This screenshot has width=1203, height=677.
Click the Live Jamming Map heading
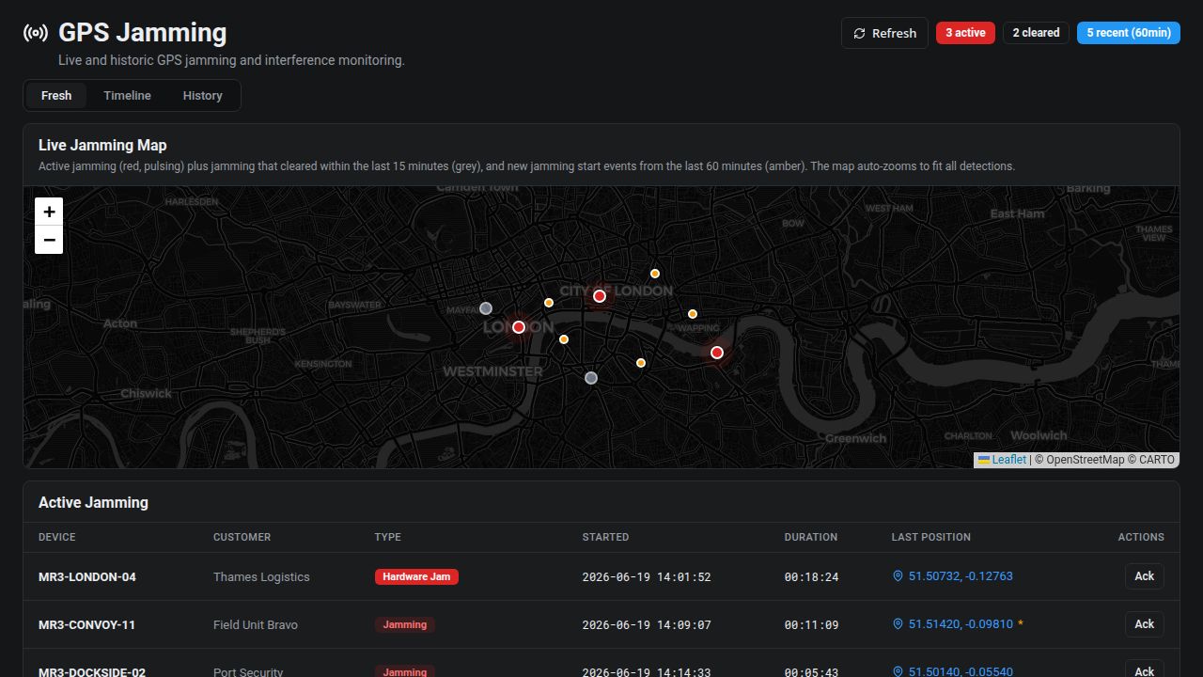102,145
